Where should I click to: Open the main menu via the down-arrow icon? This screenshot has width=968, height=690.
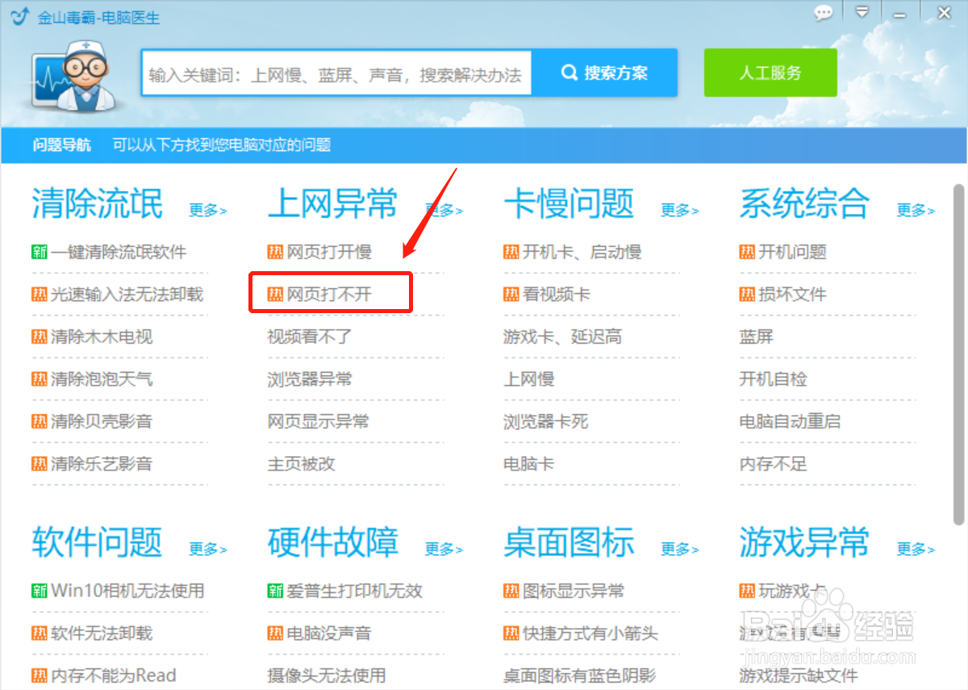point(862,13)
